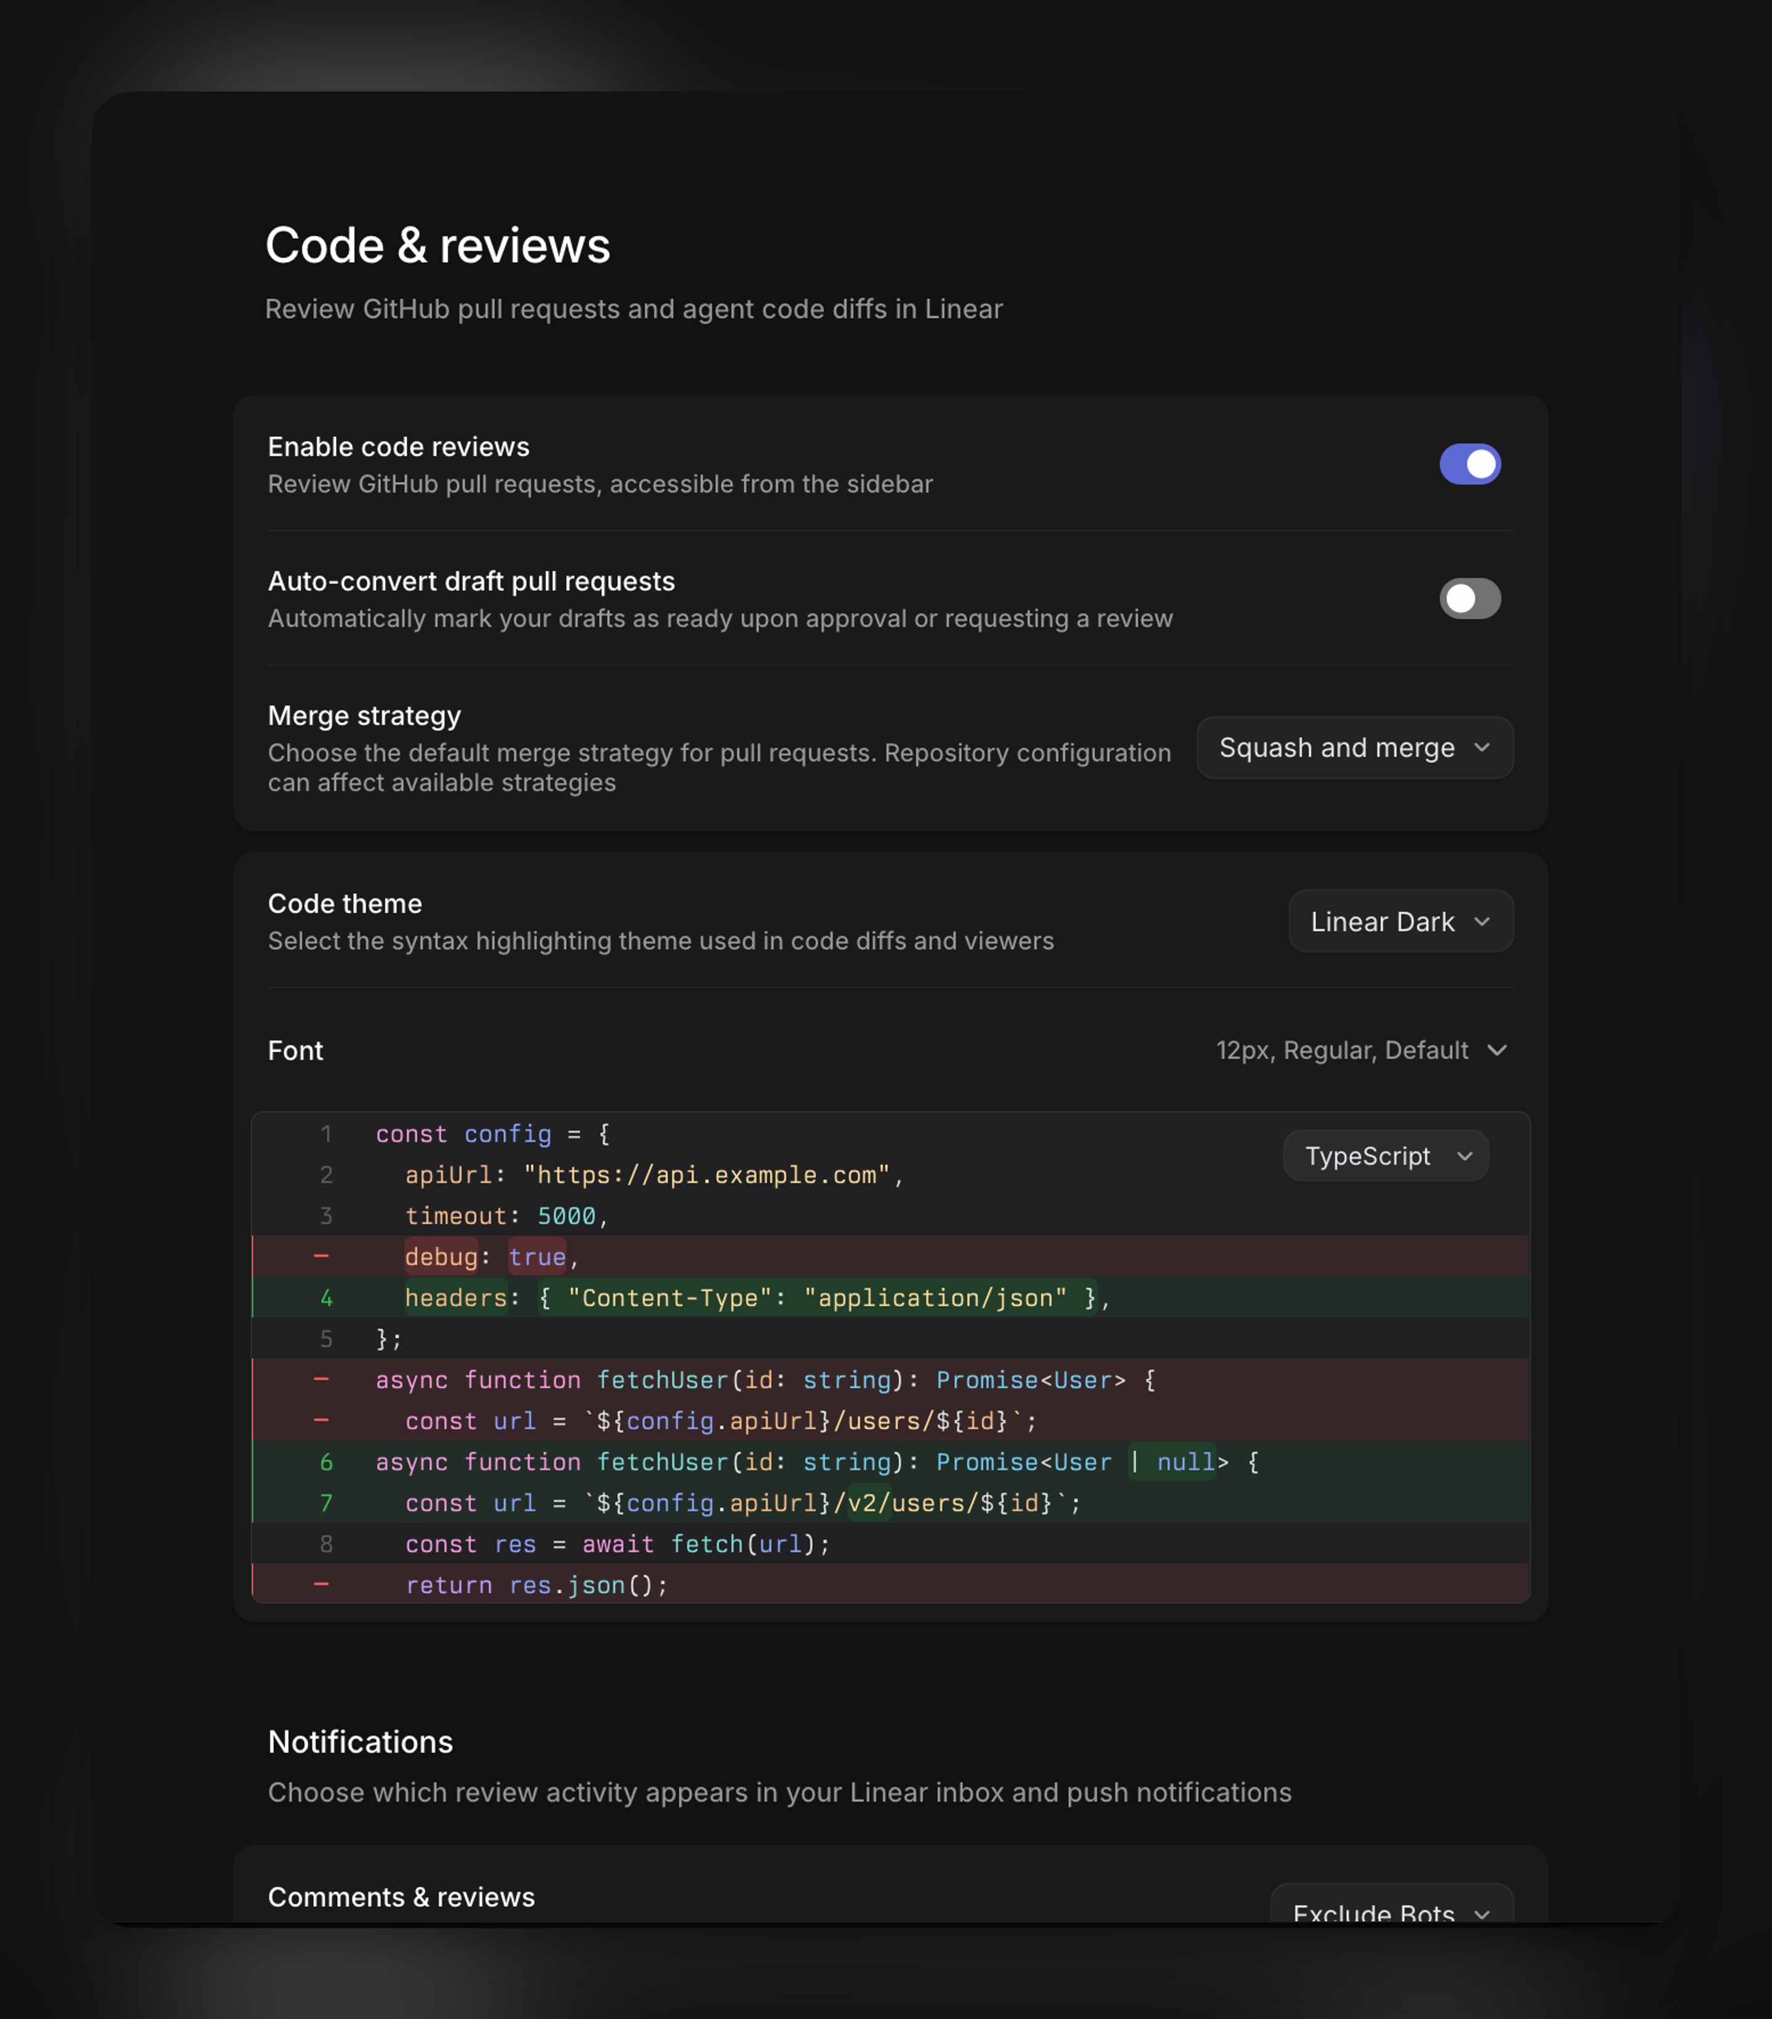Click the removed 'return res.json();' line

[x=890, y=1584]
